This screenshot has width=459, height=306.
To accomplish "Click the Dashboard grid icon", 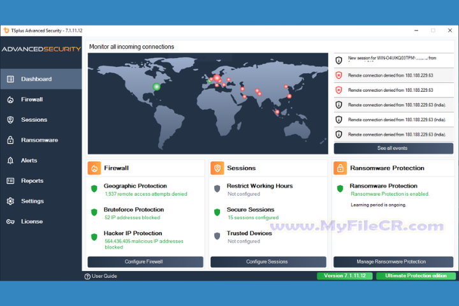I will pos(10,79).
